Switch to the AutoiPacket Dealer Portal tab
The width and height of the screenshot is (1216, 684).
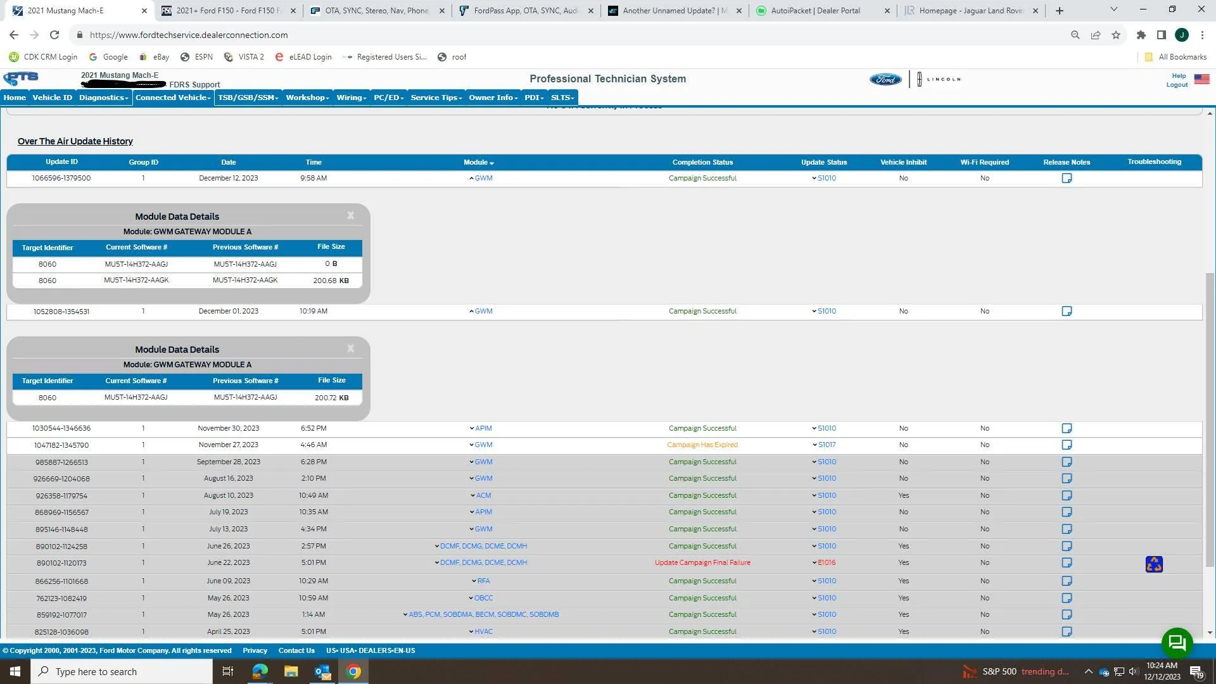pyautogui.click(x=823, y=11)
